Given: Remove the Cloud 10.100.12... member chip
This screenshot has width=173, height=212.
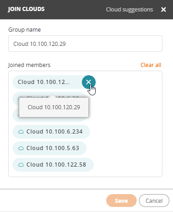Looking at the screenshot, I should coord(89,82).
